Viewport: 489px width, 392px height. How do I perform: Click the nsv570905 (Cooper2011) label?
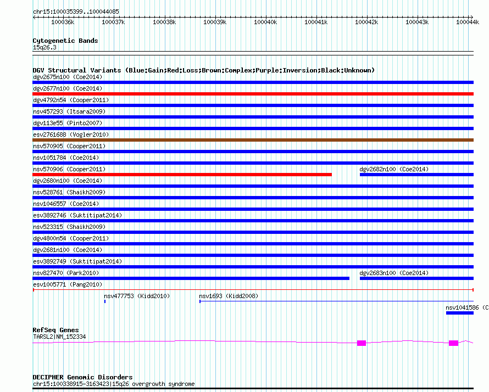[x=69, y=146]
